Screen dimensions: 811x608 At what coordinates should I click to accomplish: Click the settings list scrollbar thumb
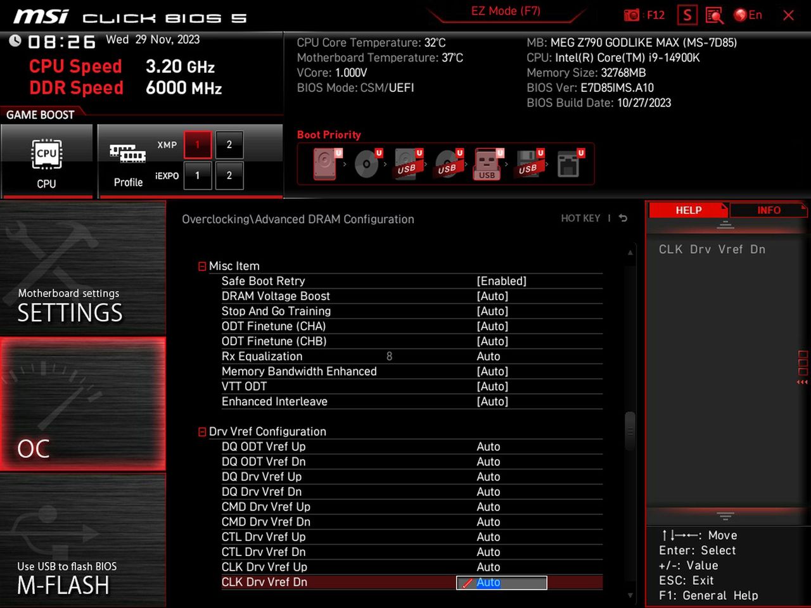630,431
